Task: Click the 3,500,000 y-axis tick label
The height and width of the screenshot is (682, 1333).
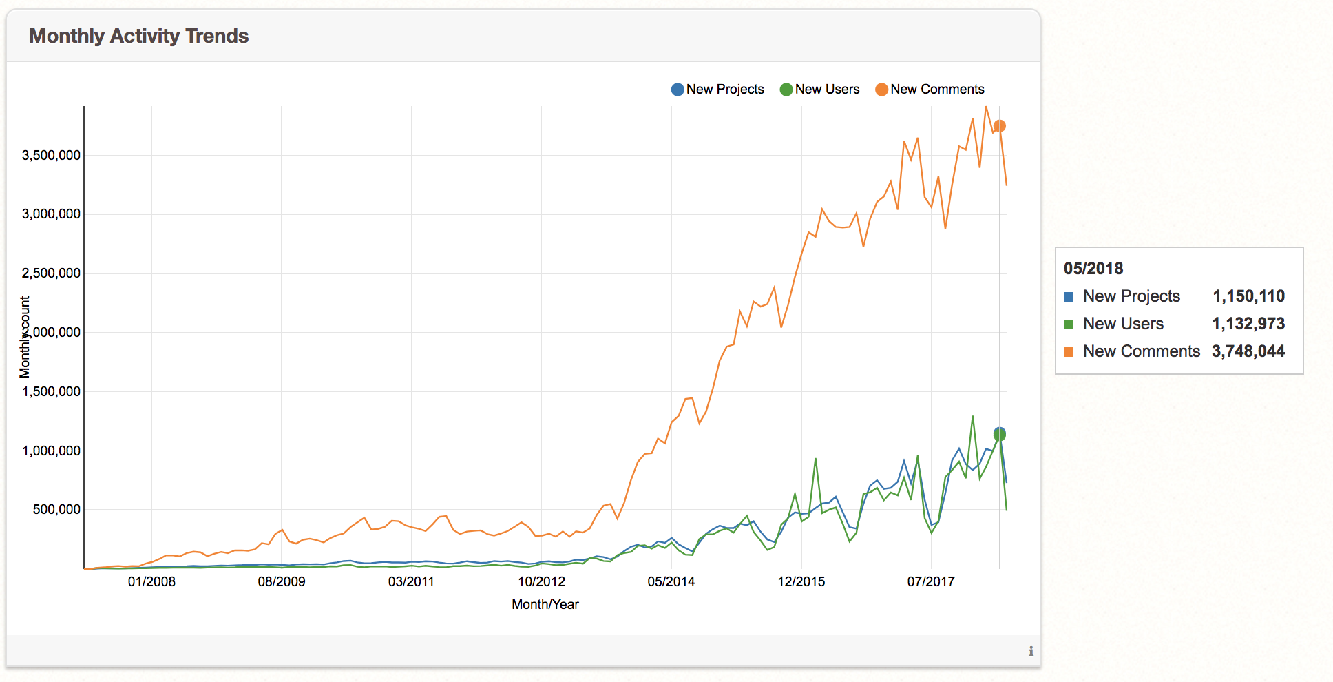Action: 51,156
